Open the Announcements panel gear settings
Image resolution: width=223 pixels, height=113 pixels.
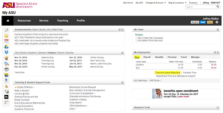point(120,30)
